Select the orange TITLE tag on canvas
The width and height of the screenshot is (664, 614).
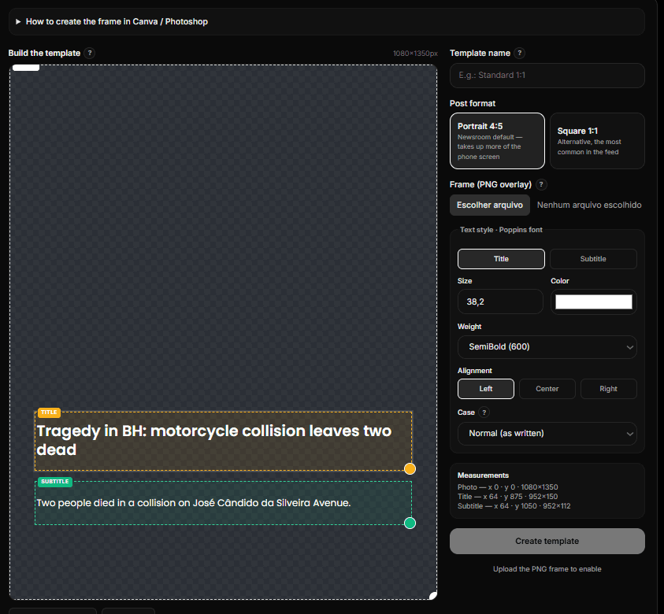(49, 412)
